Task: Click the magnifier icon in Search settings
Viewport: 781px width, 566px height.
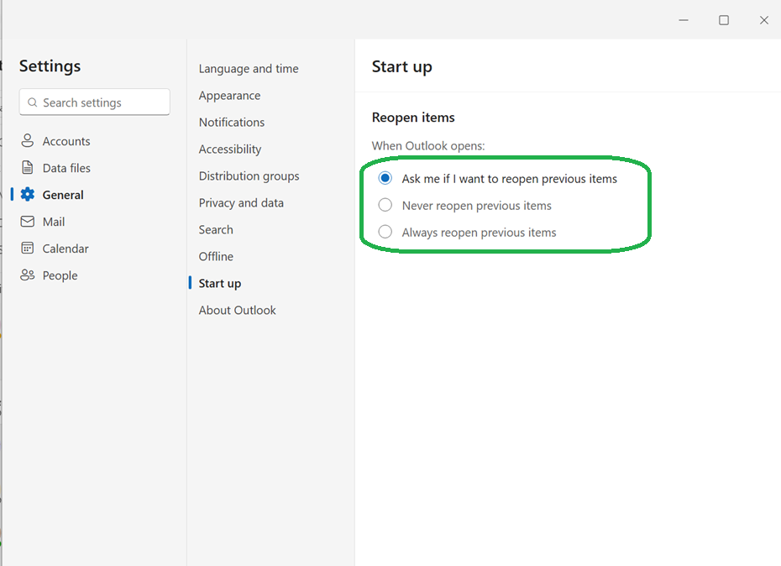Action: [x=33, y=102]
